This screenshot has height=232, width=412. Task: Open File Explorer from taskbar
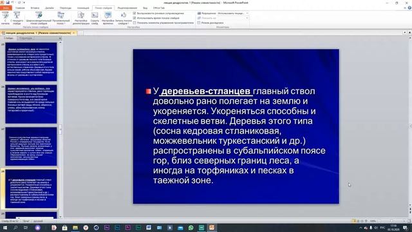(x=75, y=227)
